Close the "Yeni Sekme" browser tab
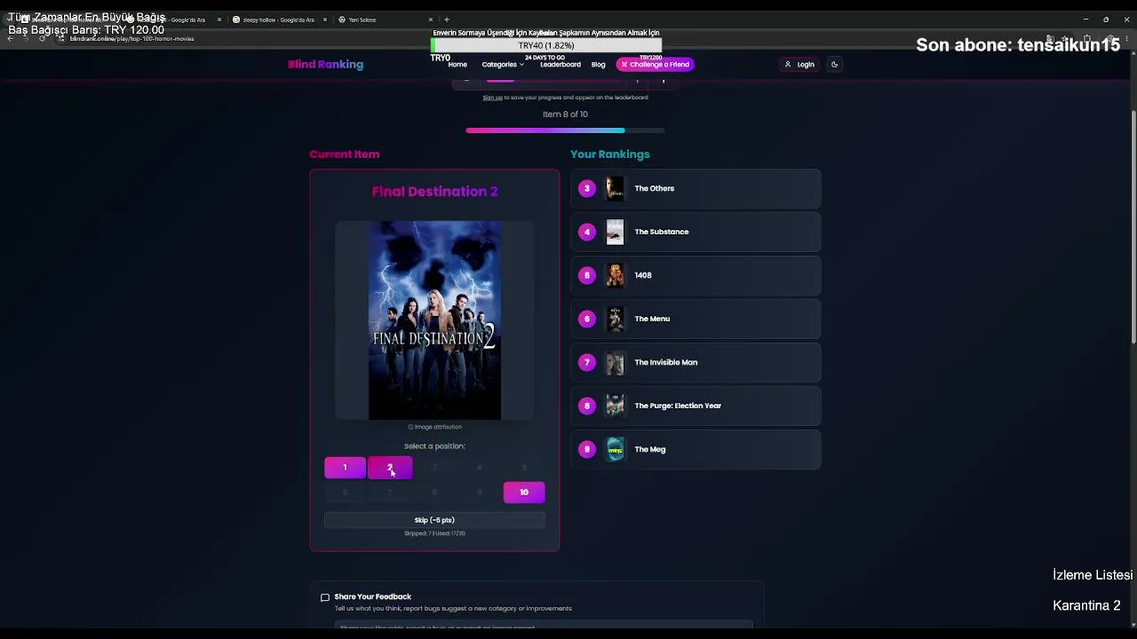 431,20
